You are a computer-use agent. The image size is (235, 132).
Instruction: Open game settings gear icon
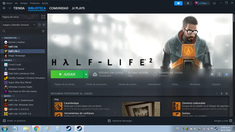[212, 74]
